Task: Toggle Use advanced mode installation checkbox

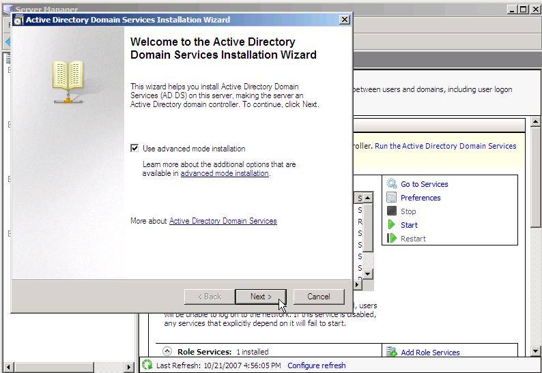Action: pyautogui.click(x=134, y=148)
